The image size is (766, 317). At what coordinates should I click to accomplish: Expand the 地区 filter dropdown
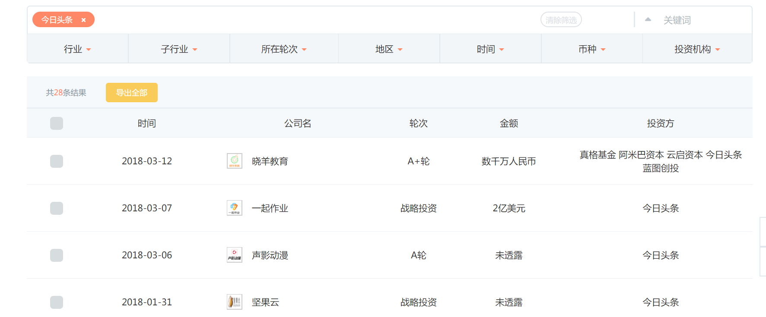389,49
